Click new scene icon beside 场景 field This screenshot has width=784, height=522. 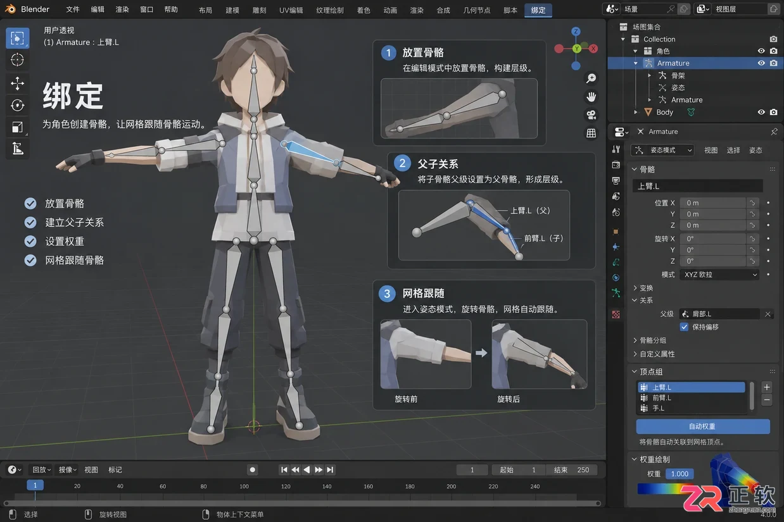tap(684, 9)
